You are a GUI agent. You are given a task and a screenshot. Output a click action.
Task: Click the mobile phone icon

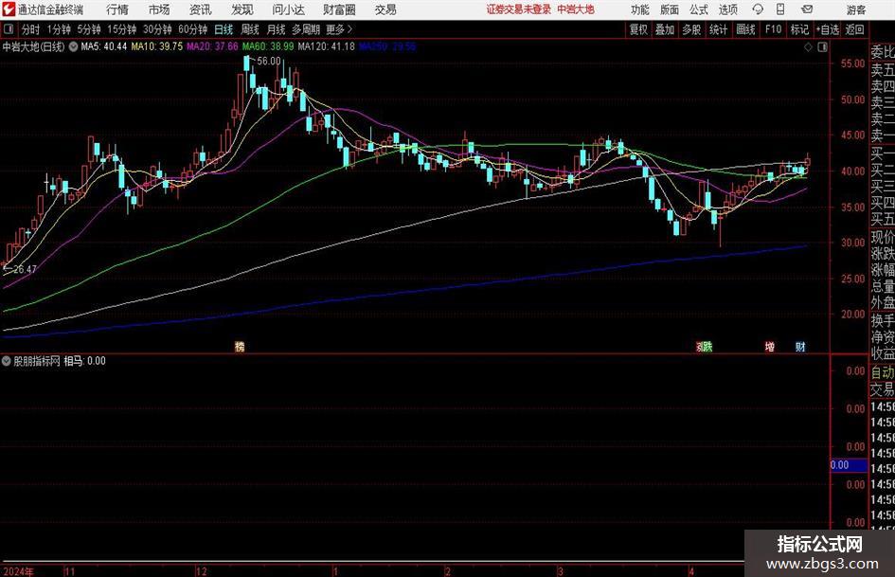pos(780,9)
